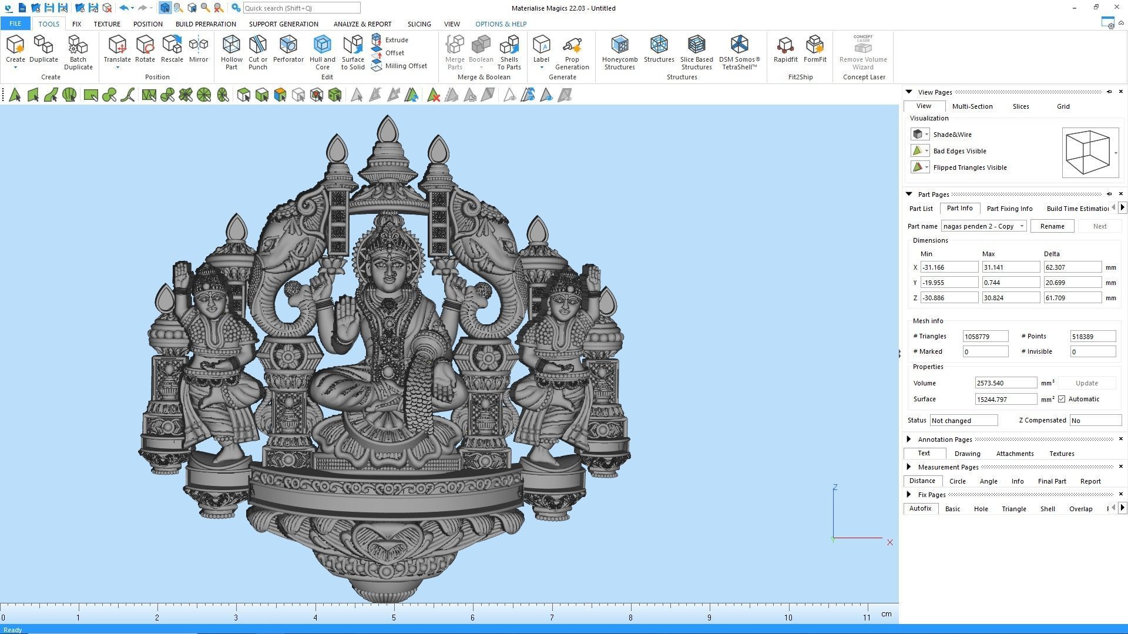Click OPTIONS & HELP

(501, 24)
